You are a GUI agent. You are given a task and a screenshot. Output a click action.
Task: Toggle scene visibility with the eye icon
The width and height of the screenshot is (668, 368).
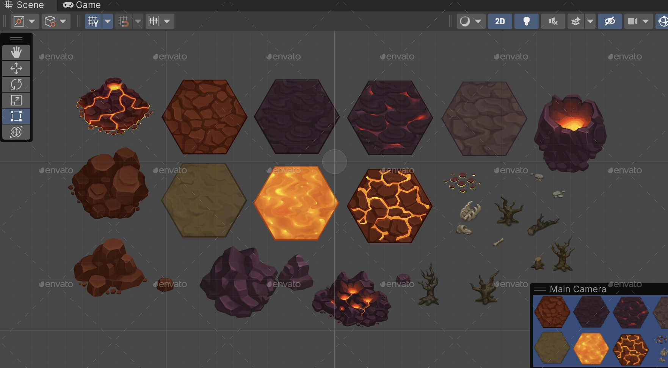pos(610,21)
